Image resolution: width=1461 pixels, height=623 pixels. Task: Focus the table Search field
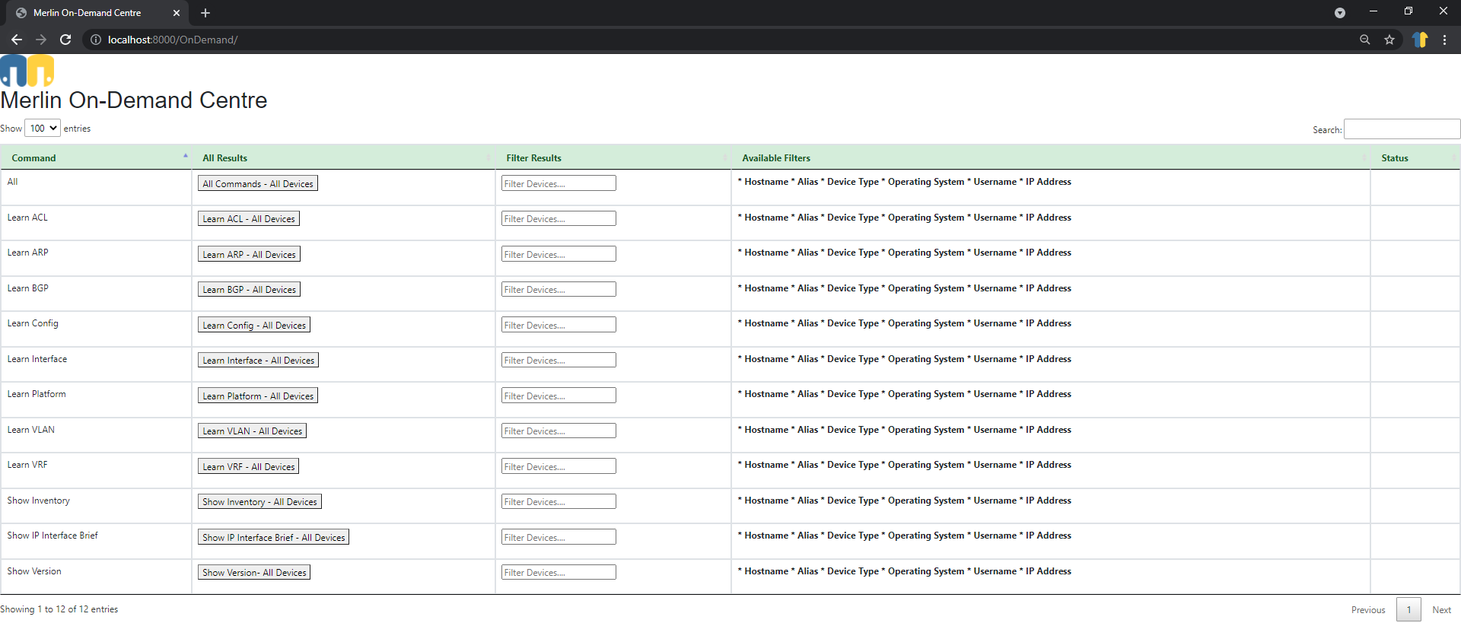pyautogui.click(x=1402, y=129)
